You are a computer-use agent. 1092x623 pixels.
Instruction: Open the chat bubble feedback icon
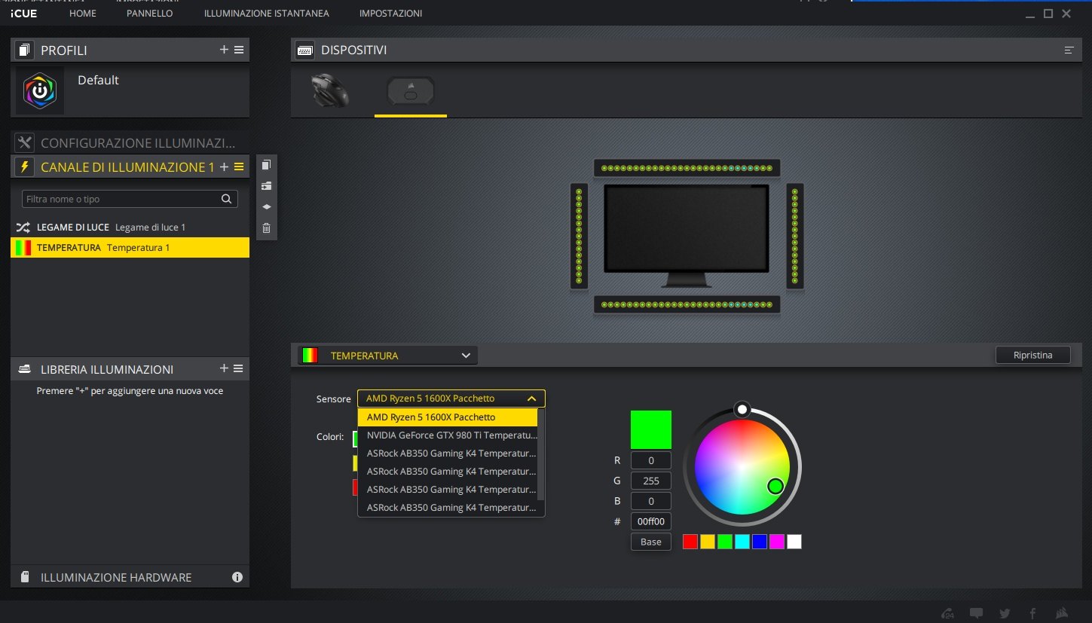pos(976,612)
